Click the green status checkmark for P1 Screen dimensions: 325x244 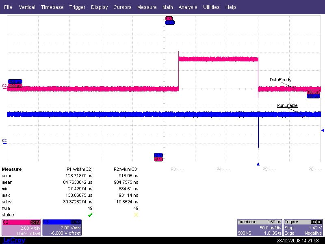(x=90, y=215)
